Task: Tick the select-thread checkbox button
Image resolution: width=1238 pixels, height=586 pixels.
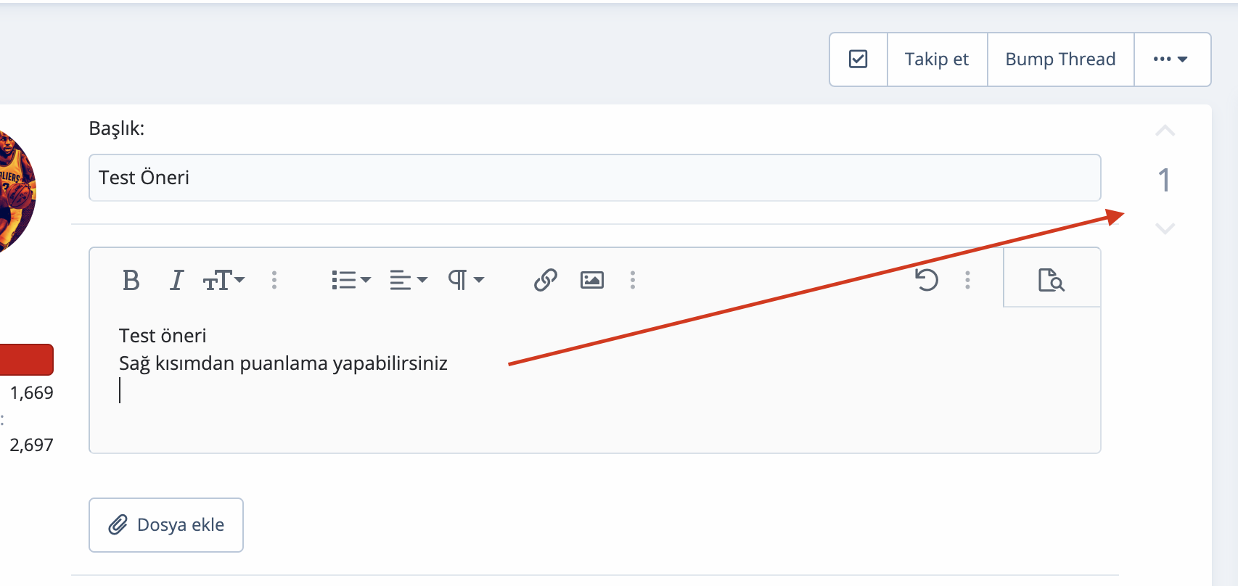Action: point(858,59)
